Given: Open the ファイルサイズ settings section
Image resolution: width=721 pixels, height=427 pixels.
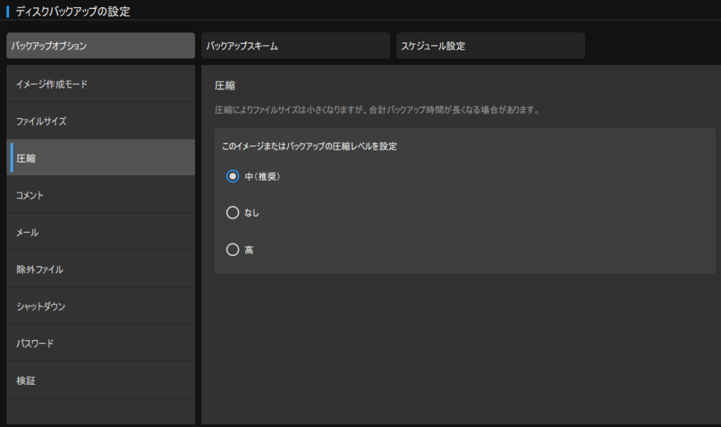Looking at the screenshot, I should [x=101, y=121].
